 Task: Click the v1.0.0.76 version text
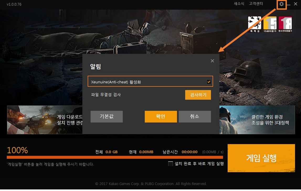(x=14, y=4)
